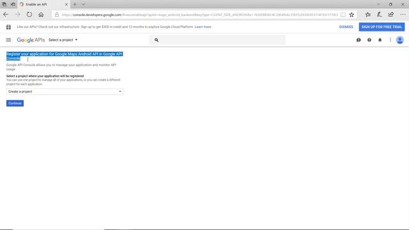
Task: Follow the Learn more link
Action: click(x=203, y=27)
